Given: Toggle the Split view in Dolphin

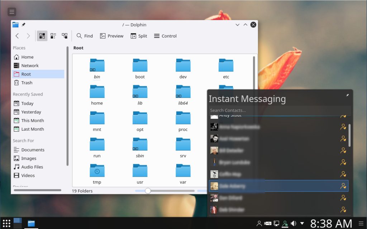Looking at the screenshot, I should click(139, 36).
